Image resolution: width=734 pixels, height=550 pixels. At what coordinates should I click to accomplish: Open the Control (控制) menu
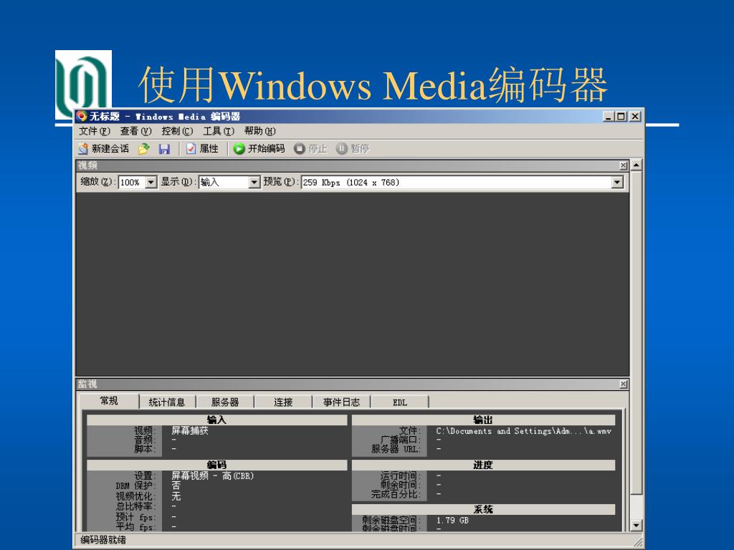click(x=177, y=131)
